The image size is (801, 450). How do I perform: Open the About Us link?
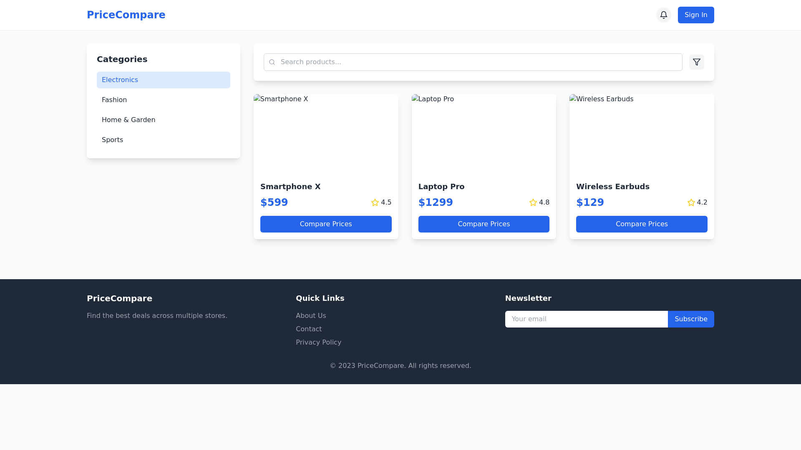tap(311, 315)
